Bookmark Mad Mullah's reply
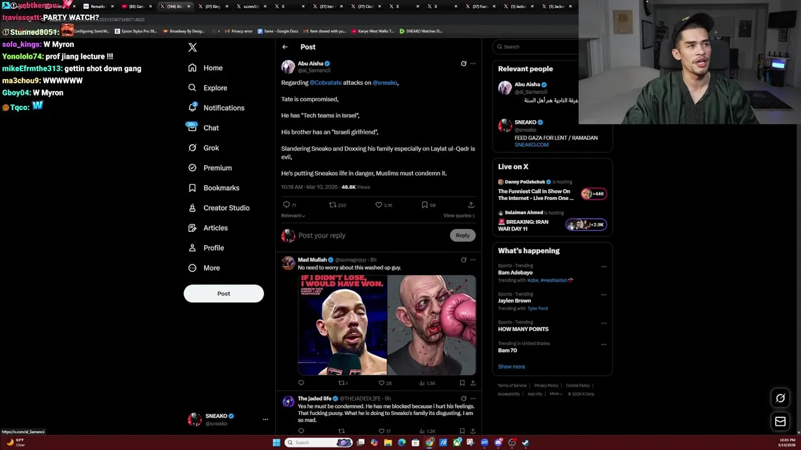This screenshot has width=801, height=450. pyautogui.click(x=462, y=382)
